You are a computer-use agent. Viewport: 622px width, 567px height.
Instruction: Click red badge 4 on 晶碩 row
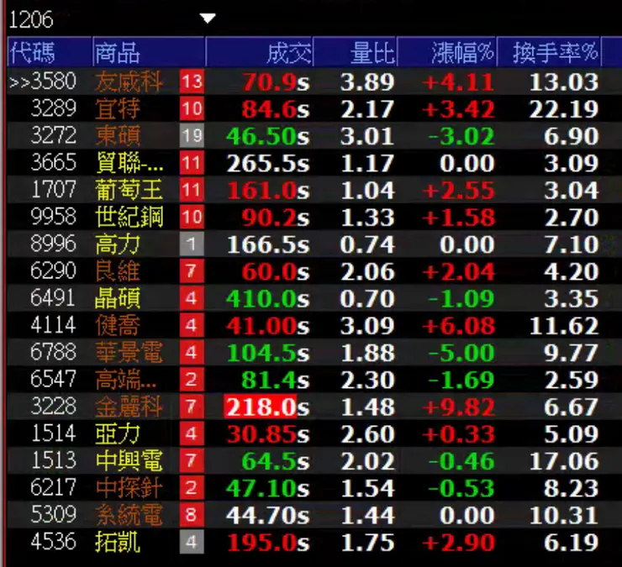[192, 298]
